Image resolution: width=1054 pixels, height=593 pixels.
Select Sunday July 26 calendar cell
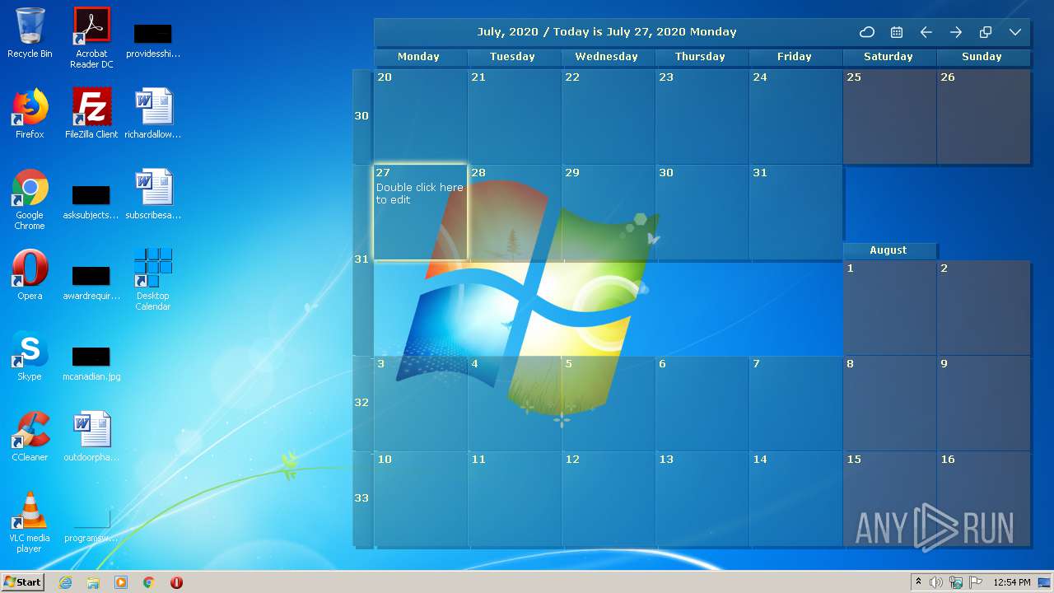[983, 117]
